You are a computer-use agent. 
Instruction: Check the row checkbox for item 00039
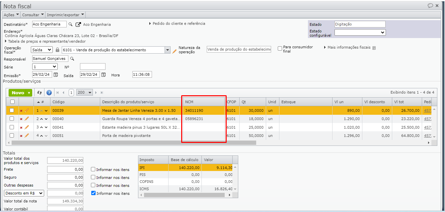click(x=12, y=110)
